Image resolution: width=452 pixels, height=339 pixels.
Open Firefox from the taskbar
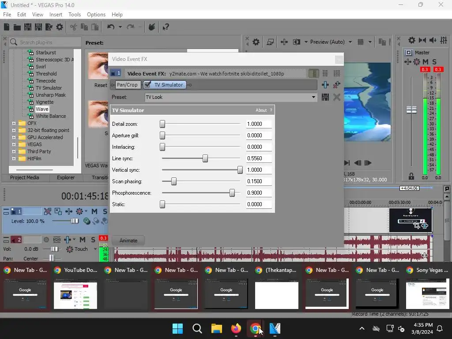coord(236,328)
